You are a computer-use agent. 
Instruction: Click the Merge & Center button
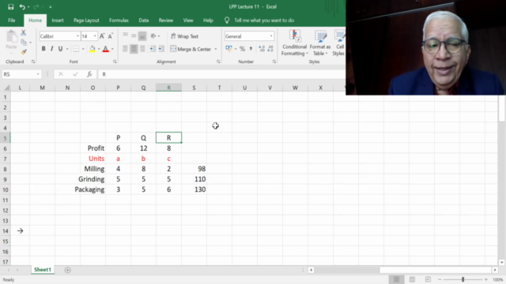191,49
